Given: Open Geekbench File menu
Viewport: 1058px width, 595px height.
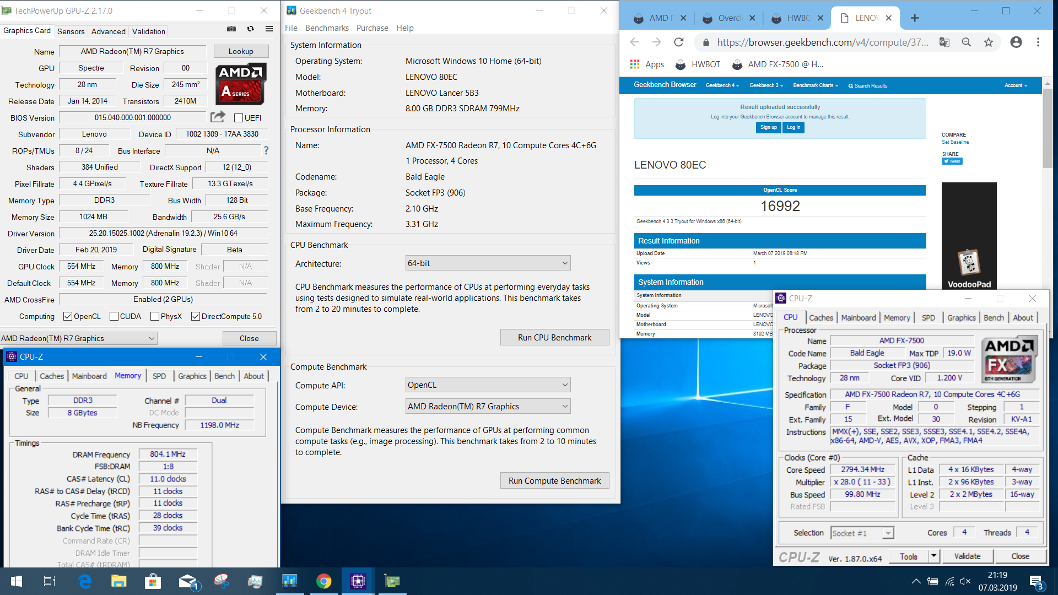Looking at the screenshot, I should 291,28.
